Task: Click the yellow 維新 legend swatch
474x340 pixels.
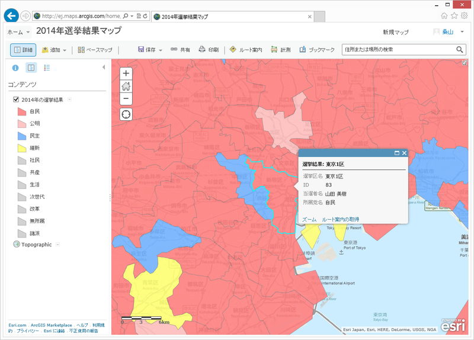Action: tap(20, 147)
